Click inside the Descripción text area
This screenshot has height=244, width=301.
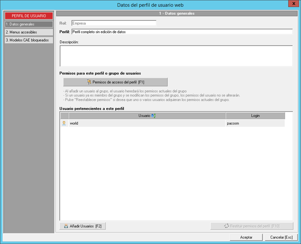click(x=176, y=56)
